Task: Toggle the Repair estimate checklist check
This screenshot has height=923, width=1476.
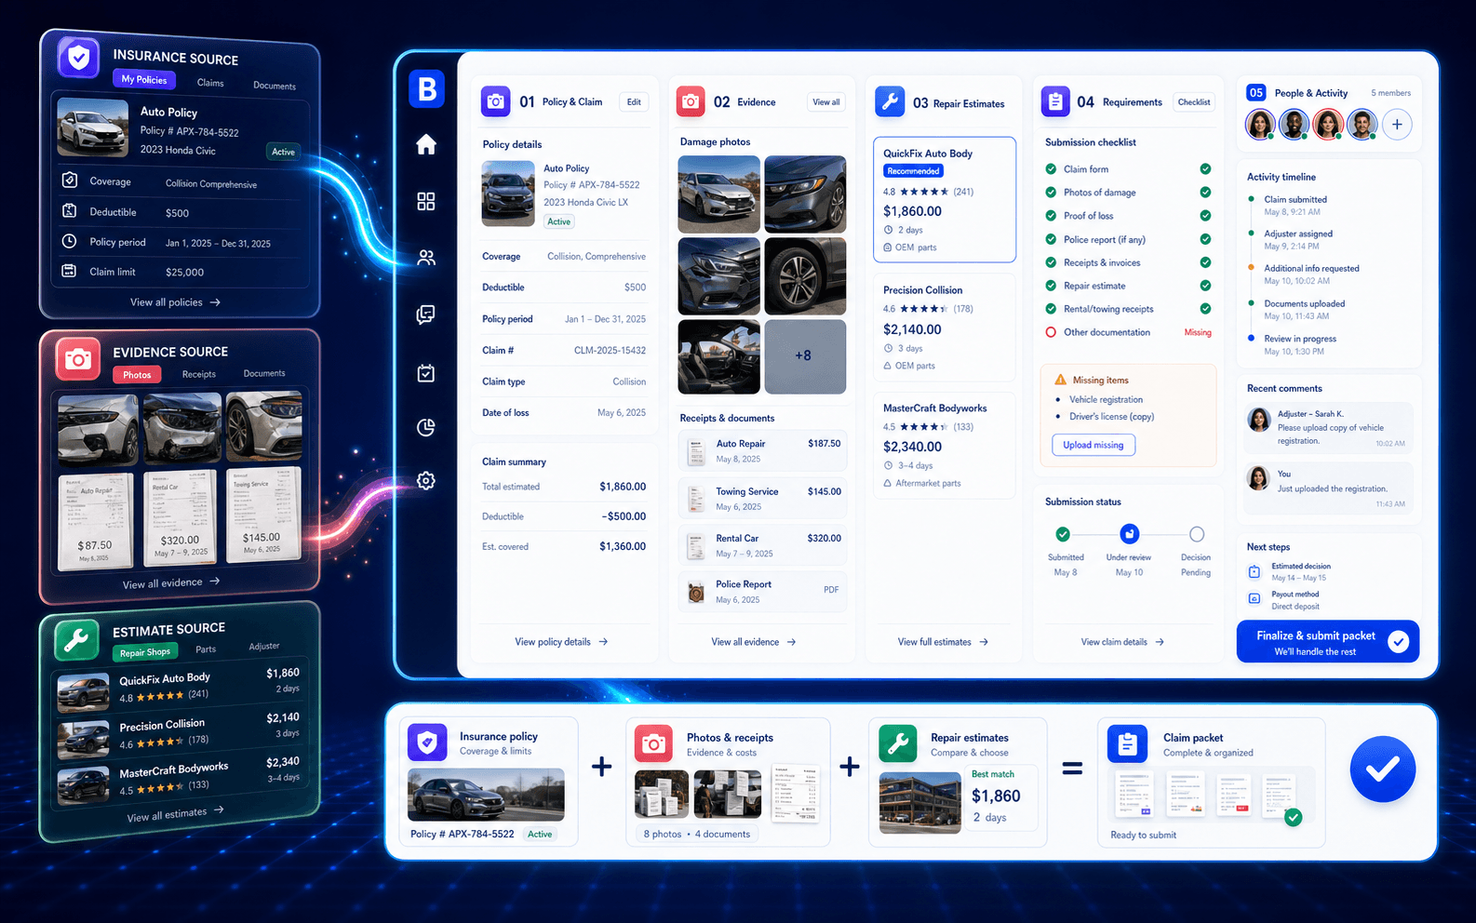Action: point(1205,286)
